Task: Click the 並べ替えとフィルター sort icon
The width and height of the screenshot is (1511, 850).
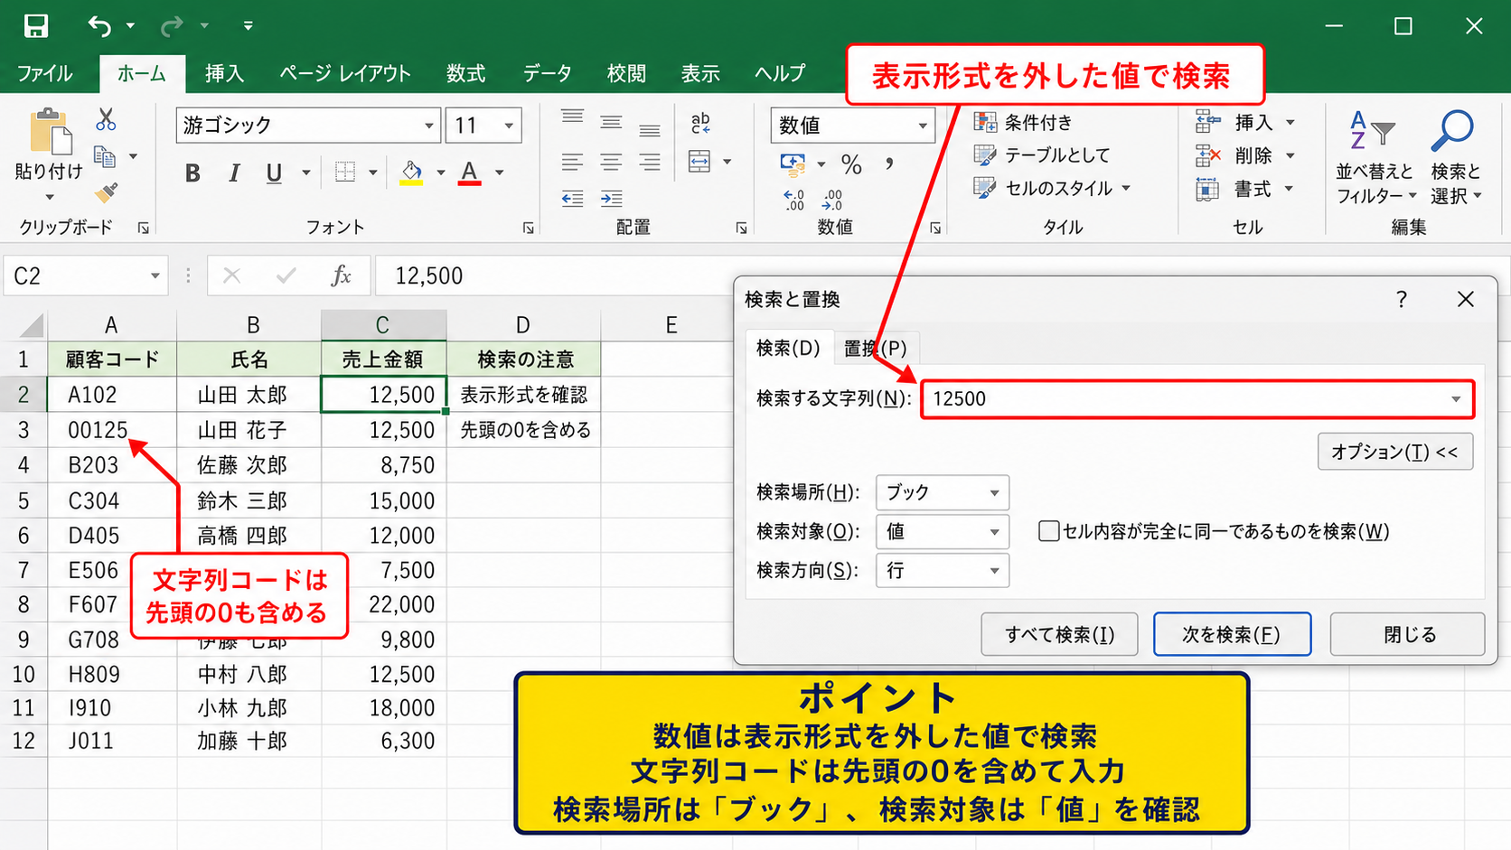Action: tap(1373, 131)
